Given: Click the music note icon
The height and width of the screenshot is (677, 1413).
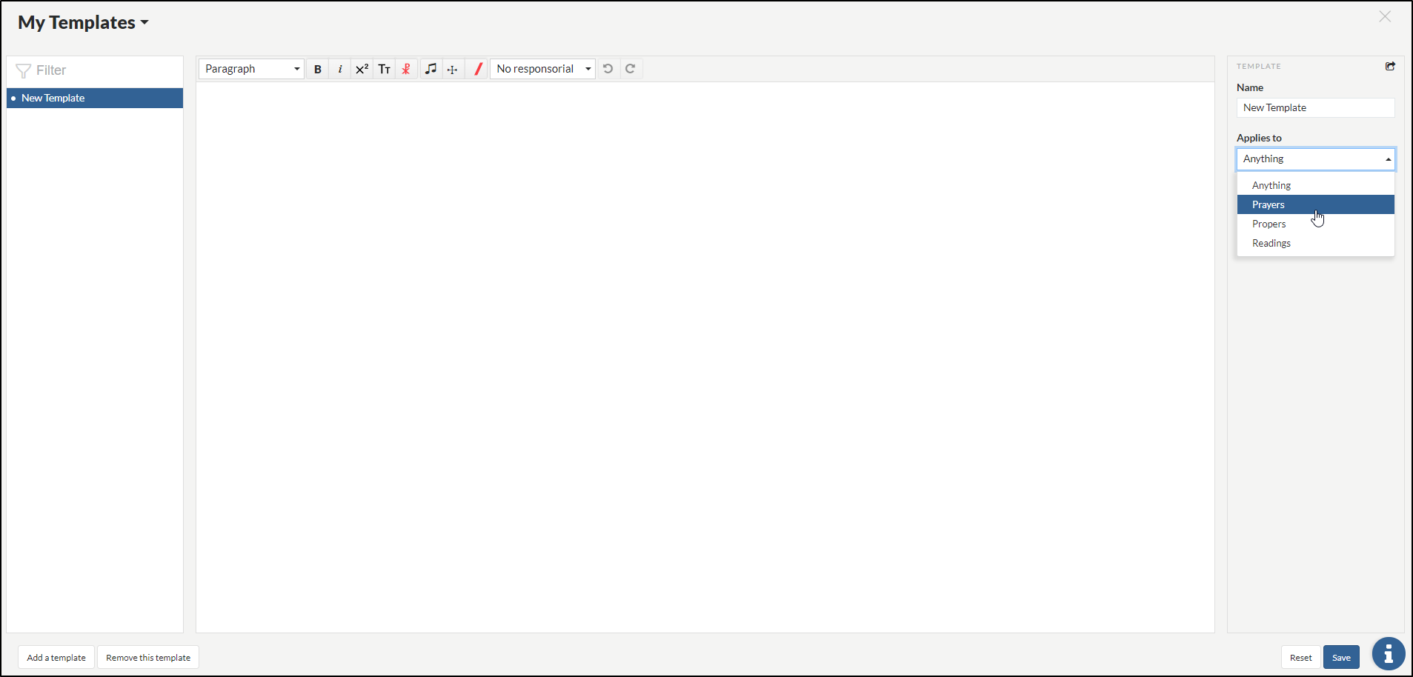Looking at the screenshot, I should pyautogui.click(x=430, y=69).
